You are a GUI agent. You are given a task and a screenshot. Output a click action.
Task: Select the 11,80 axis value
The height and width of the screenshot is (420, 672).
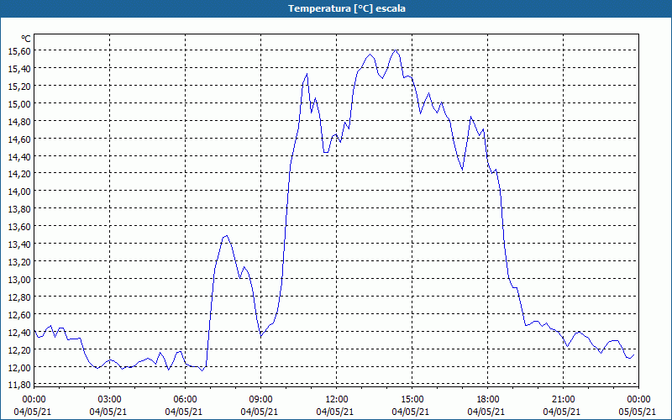pyautogui.click(x=19, y=384)
